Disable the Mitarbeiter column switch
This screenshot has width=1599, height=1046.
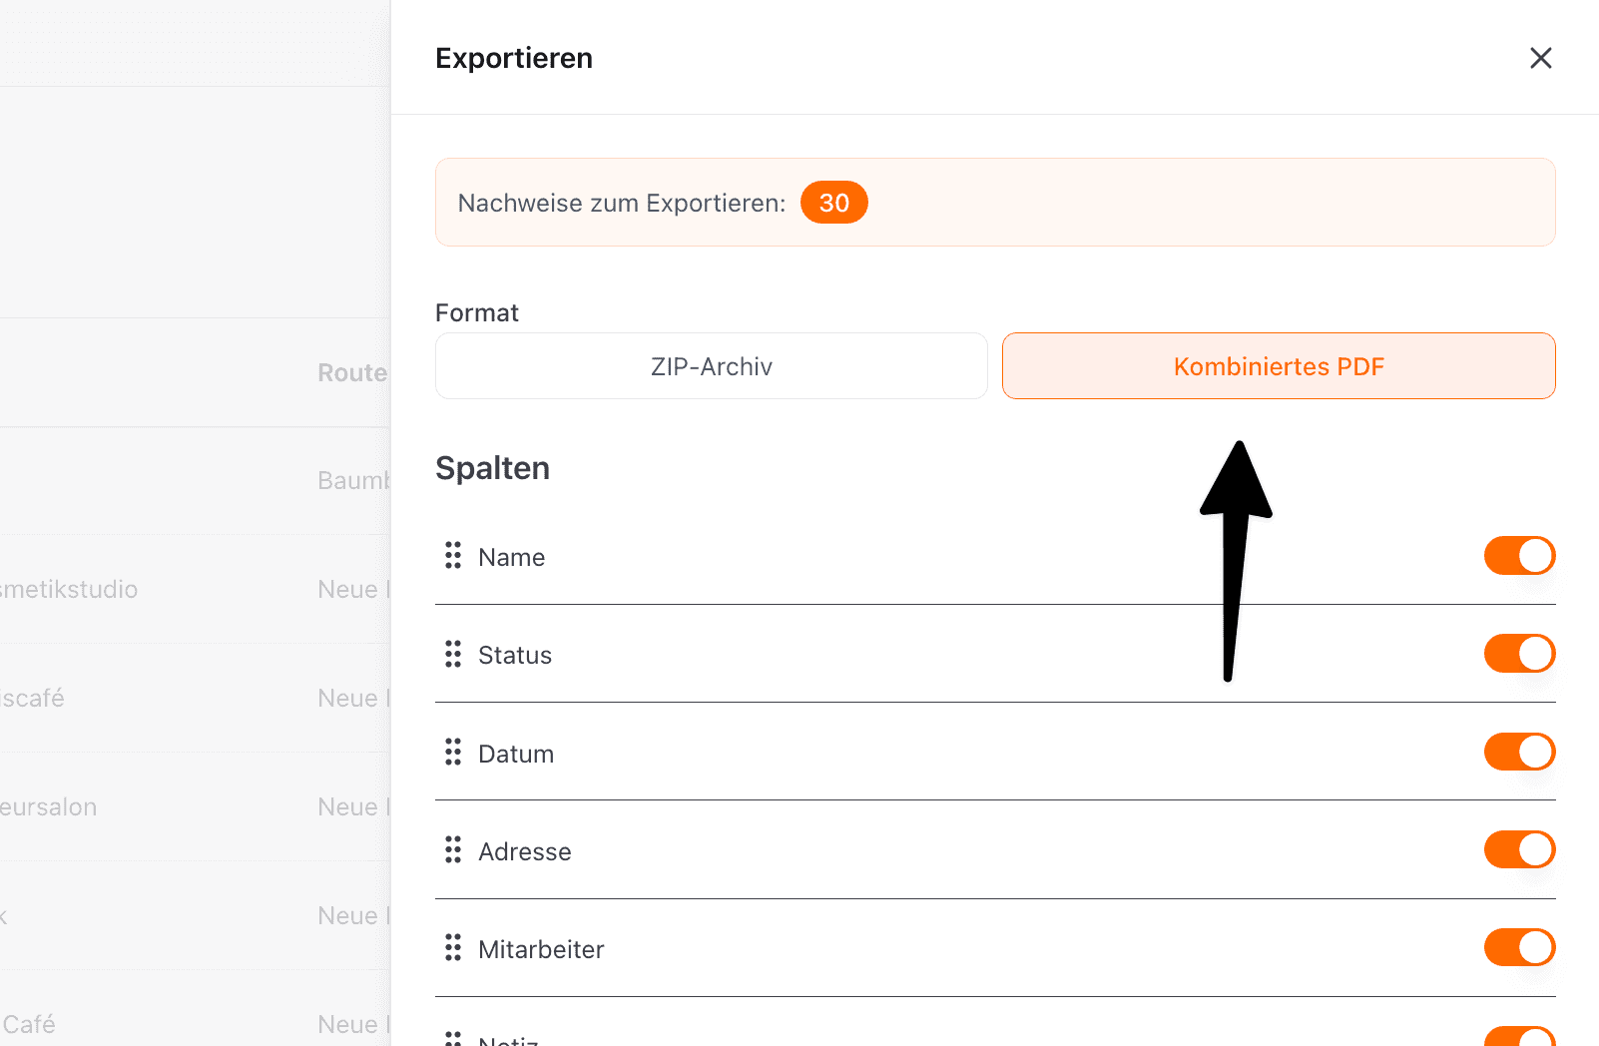1518,947
